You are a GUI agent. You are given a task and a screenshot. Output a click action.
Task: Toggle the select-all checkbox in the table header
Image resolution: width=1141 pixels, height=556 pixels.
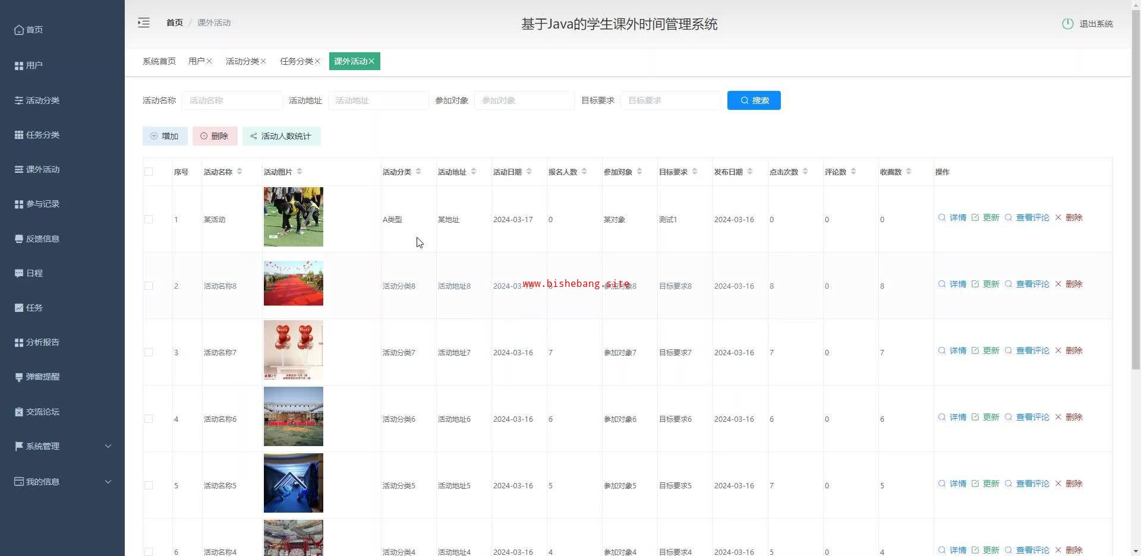149,172
